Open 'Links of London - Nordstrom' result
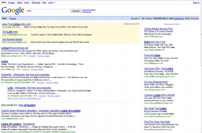Image resolution: width=202 pixels, height=133 pixels. click(x=18, y=124)
